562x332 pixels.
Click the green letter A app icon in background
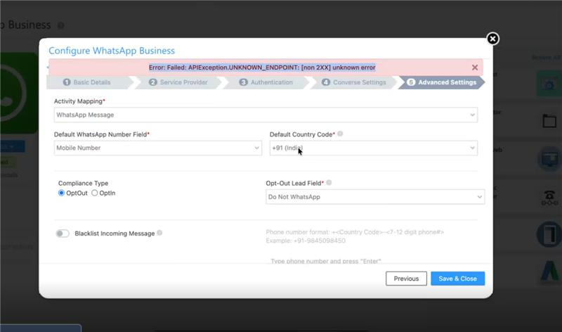click(550, 272)
